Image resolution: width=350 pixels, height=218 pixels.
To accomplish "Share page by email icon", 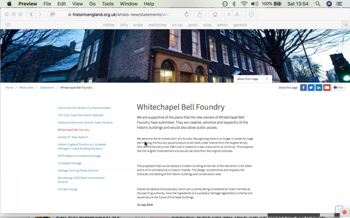I will point(326,88).
